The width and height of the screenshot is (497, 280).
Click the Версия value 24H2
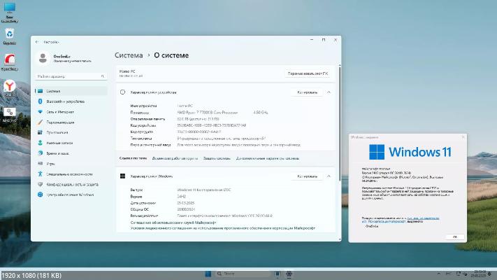point(181,197)
